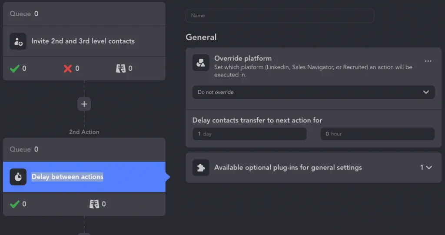Click the skipped list icon in the Invite action card
The width and height of the screenshot is (445, 235).
[121, 68]
